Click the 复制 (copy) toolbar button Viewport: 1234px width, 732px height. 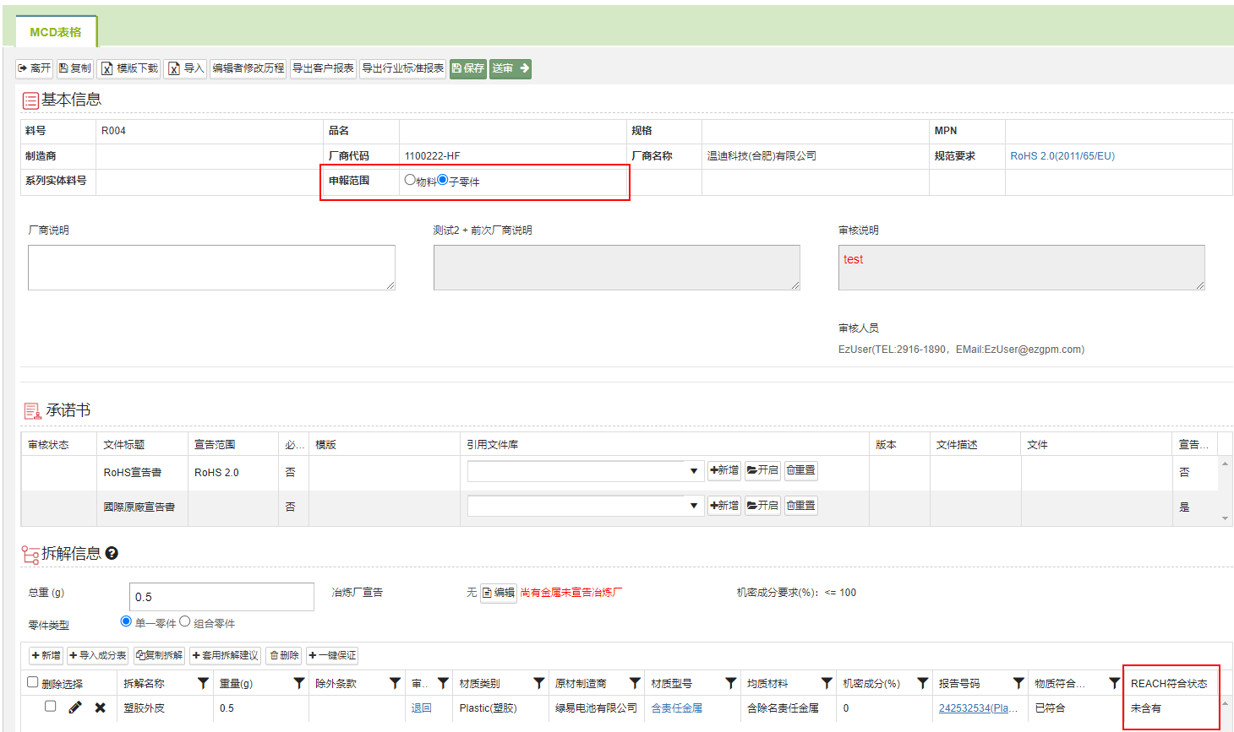pos(74,68)
